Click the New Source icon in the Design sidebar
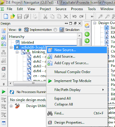Screen dimensions: 115x127 pos(3,30)
